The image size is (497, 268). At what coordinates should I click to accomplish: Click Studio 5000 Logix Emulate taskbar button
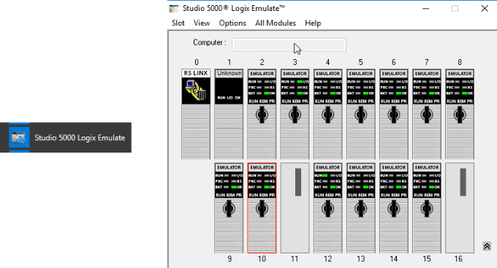coord(66,137)
